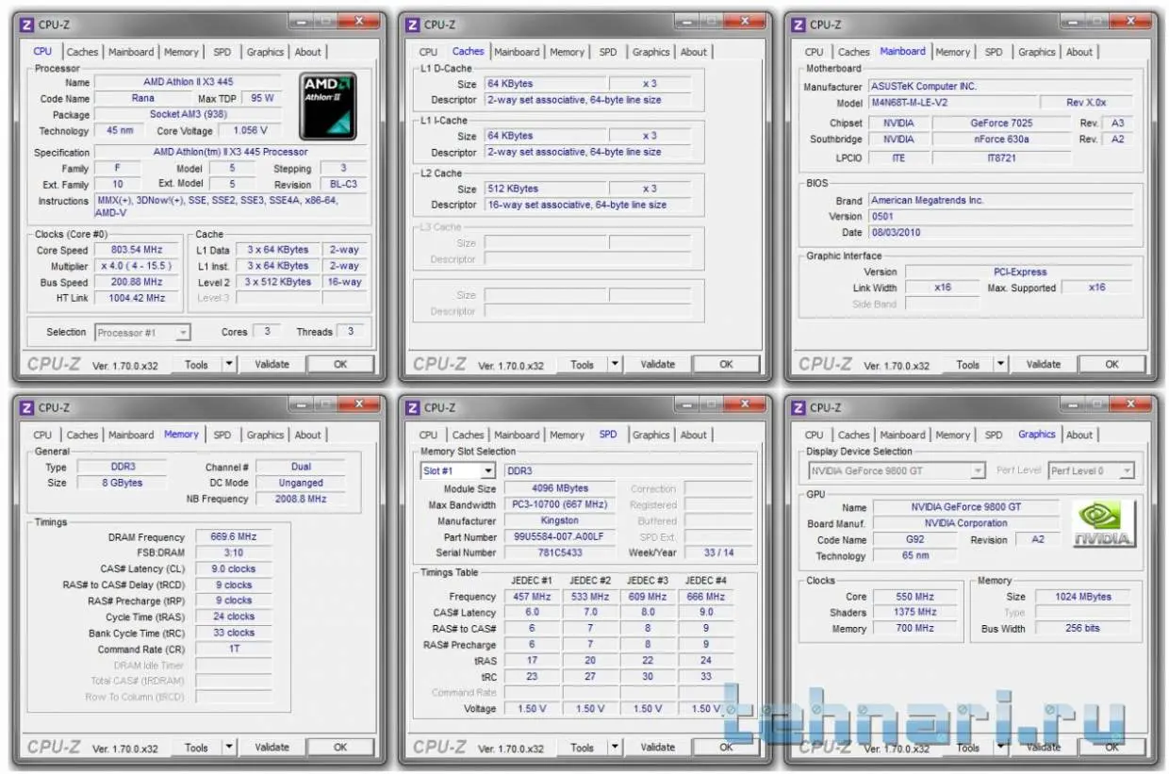This screenshot has width=1169, height=774.
Task: Switch to About tab in the Graphics tab window
Action: [x=1079, y=435]
